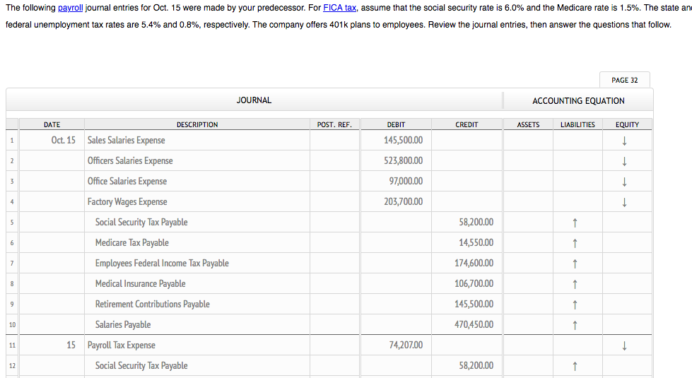Select the Sales Salaries Expense description
The width and height of the screenshot is (692, 378).
[x=127, y=141]
